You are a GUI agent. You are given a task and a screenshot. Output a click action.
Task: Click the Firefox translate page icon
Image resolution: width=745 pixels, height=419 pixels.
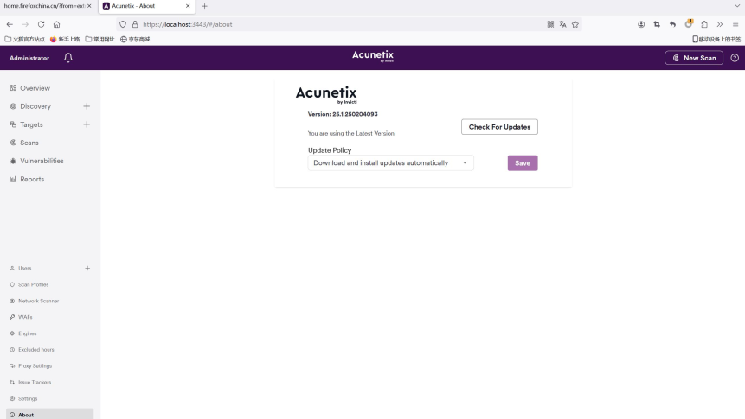pos(563,24)
